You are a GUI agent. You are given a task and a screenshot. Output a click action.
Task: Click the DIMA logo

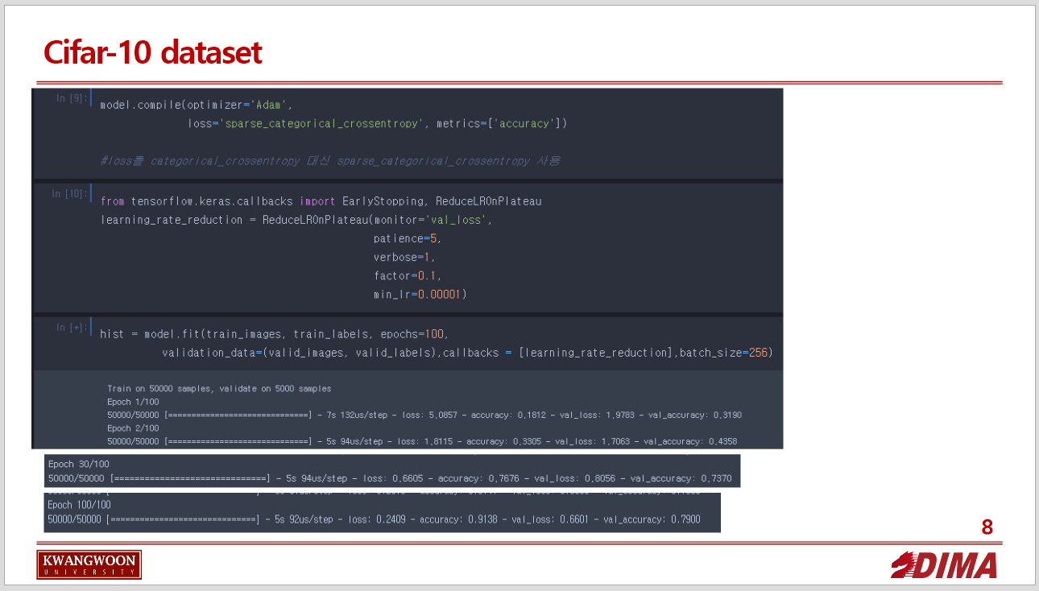tap(943, 565)
